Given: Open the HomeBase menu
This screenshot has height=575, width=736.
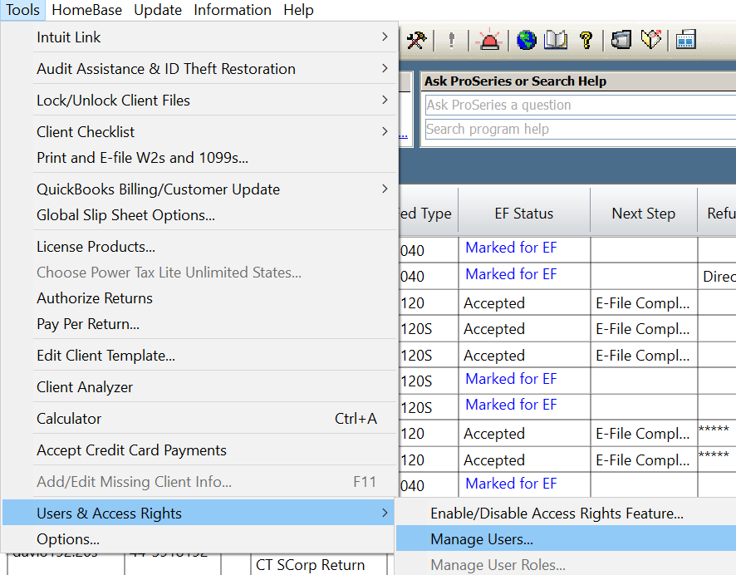Looking at the screenshot, I should [86, 10].
